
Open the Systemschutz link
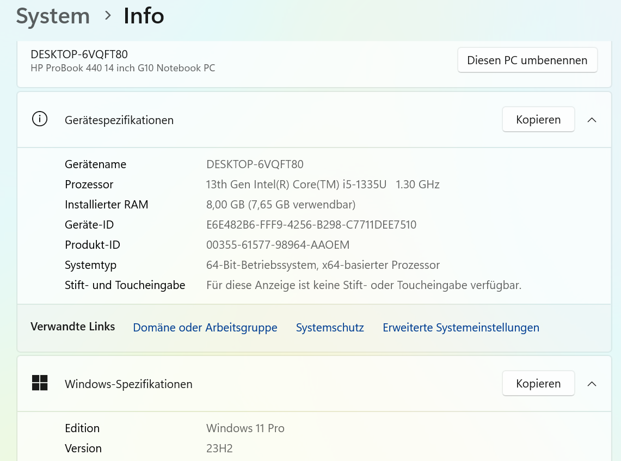[330, 328]
